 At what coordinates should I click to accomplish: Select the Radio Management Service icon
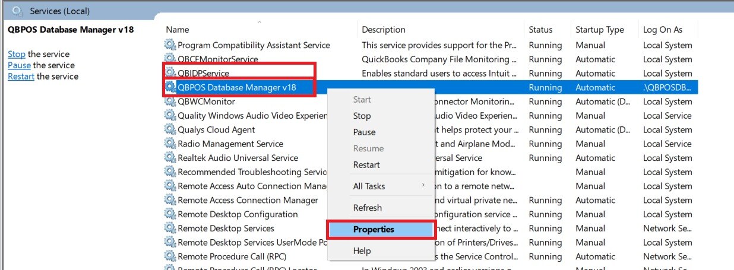pos(170,144)
